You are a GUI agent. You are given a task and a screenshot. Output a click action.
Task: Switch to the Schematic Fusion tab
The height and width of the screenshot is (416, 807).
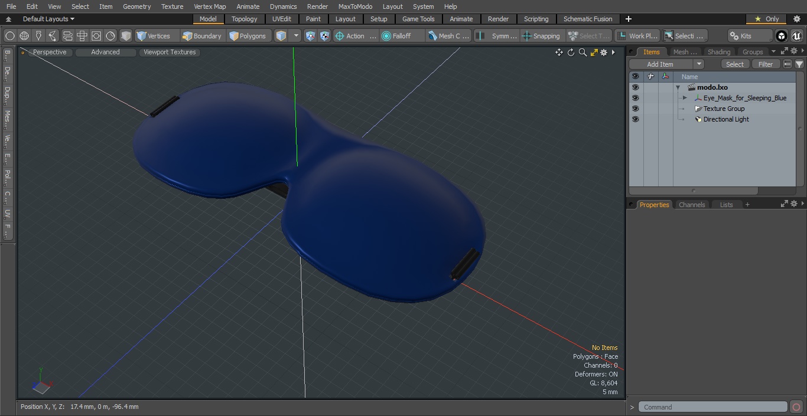588,19
